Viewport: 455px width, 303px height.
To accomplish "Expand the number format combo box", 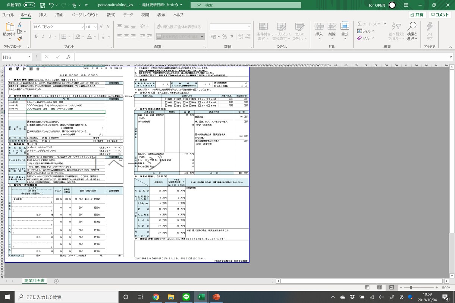I will click(249, 27).
